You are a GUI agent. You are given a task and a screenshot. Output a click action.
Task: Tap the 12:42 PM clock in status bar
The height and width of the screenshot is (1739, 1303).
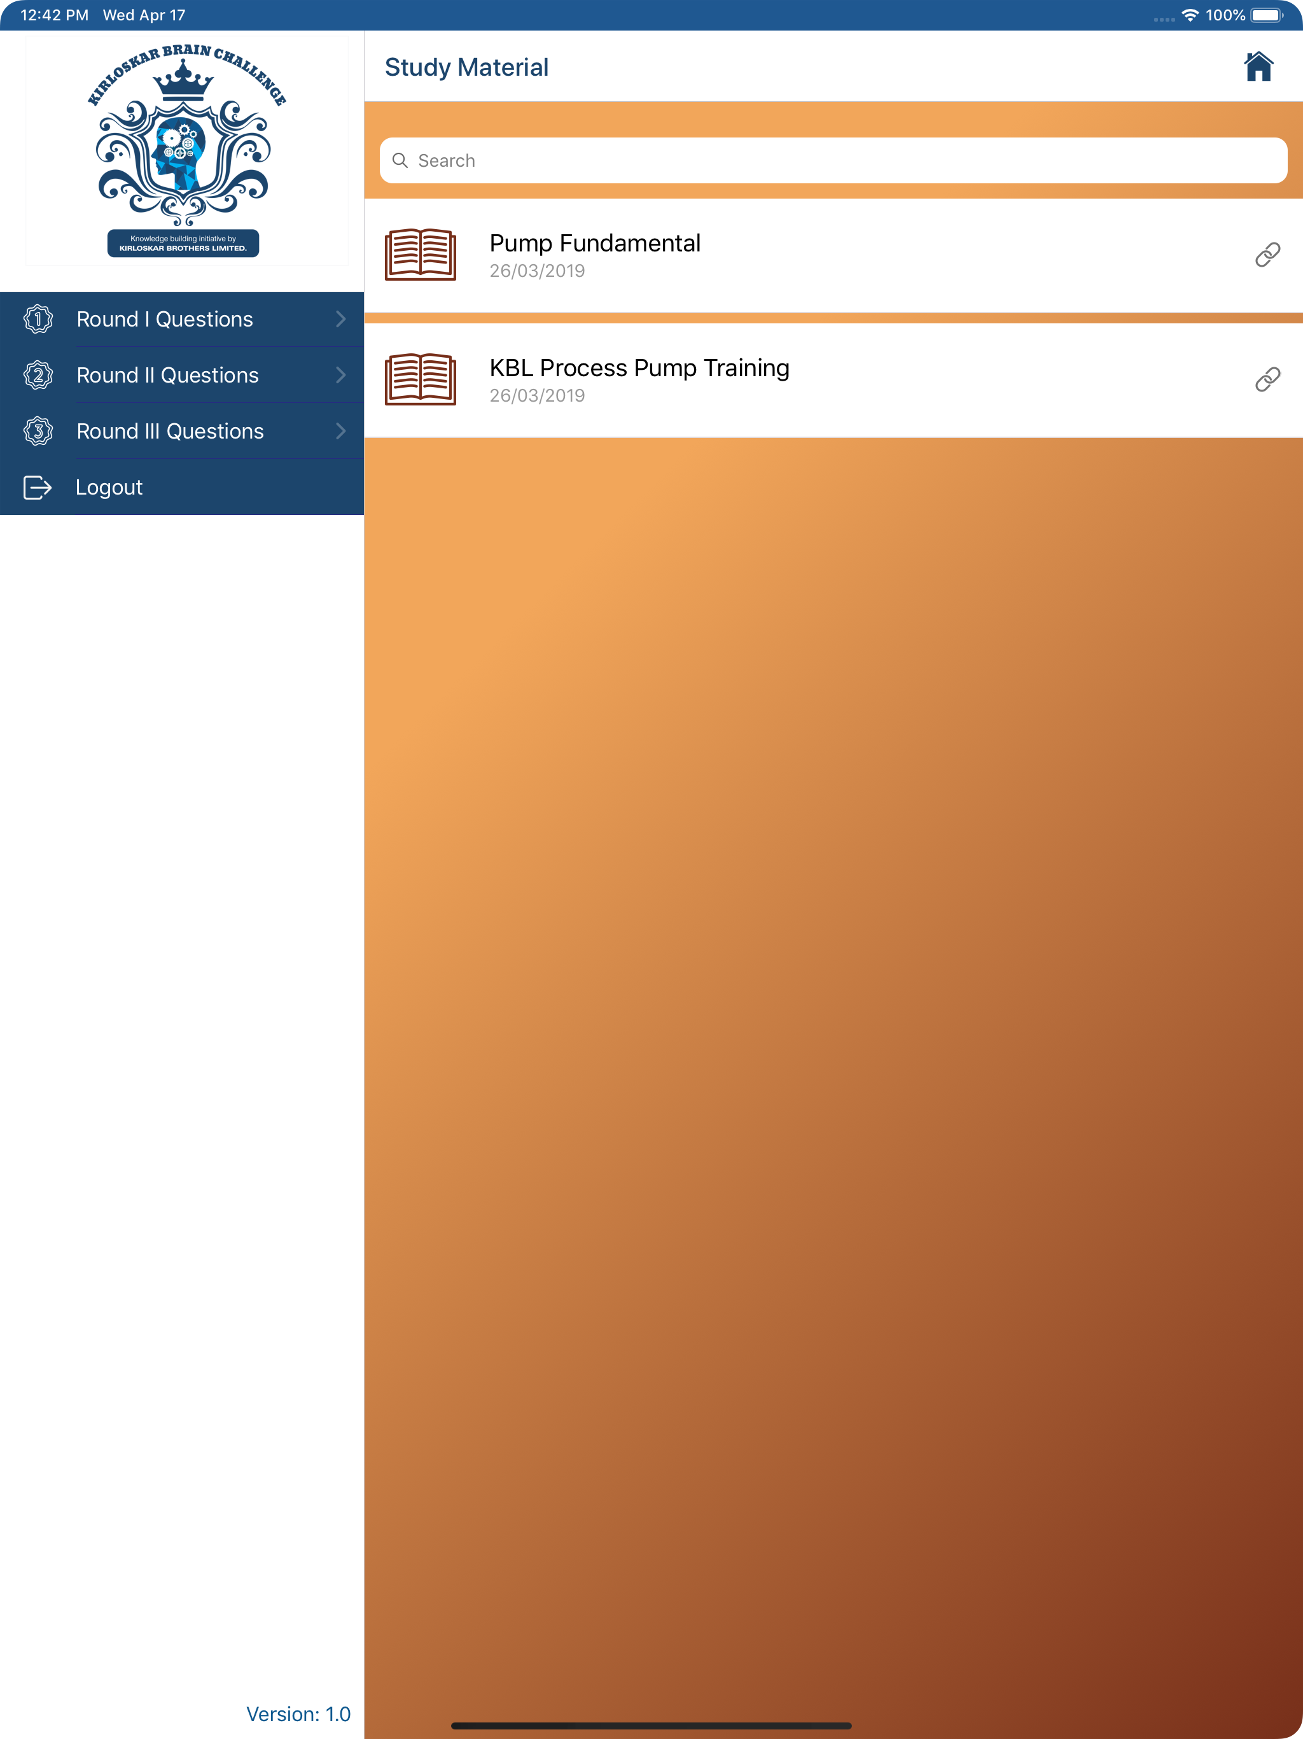(x=54, y=15)
